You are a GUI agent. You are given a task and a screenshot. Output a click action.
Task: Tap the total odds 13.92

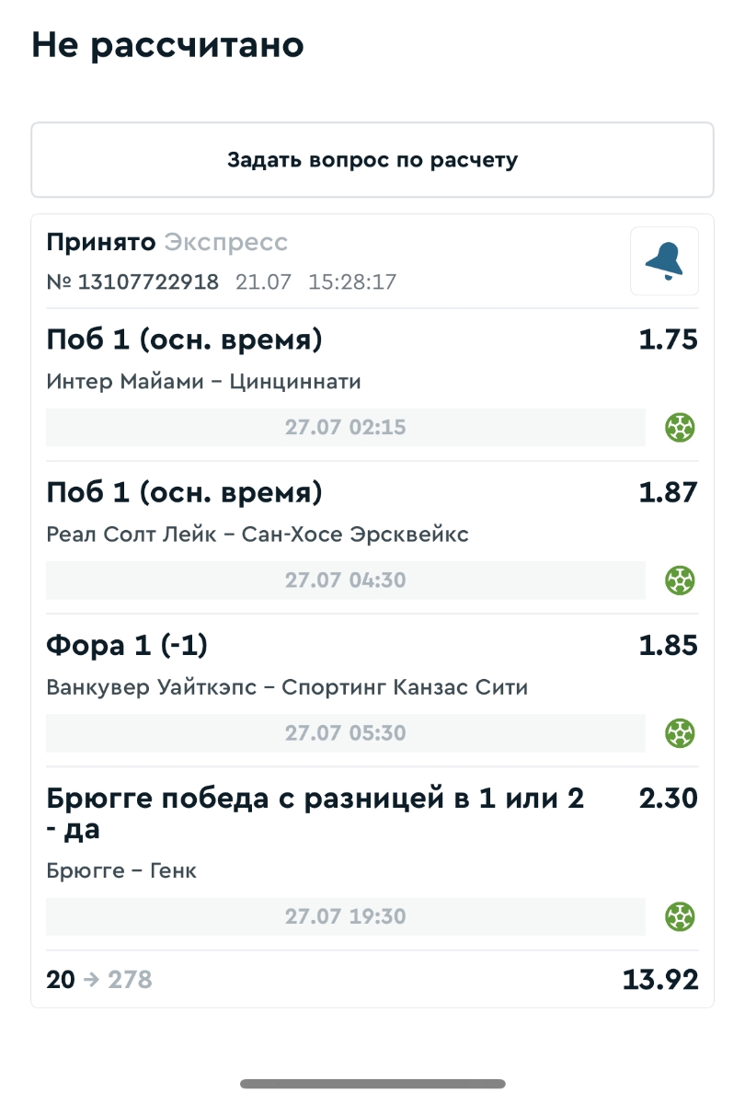(x=660, y=980)
